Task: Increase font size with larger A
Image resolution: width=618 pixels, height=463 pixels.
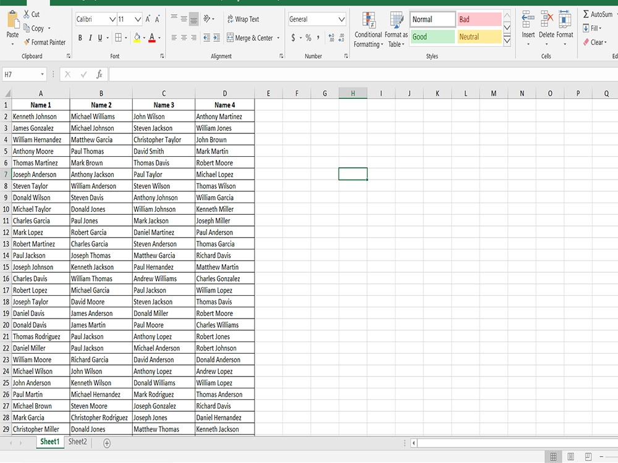Action: coord(148,19)
